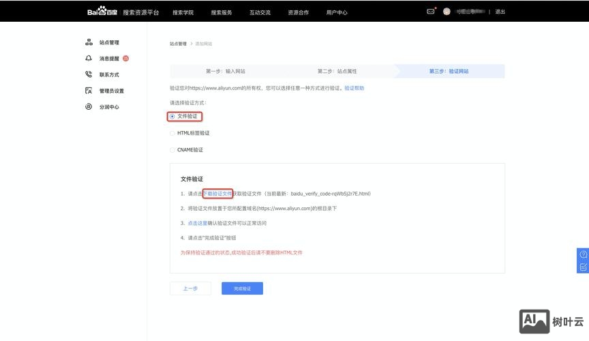This screenshot has width=589, height=341.
Task: Open the 资源合作 menu
Action: 299,12
